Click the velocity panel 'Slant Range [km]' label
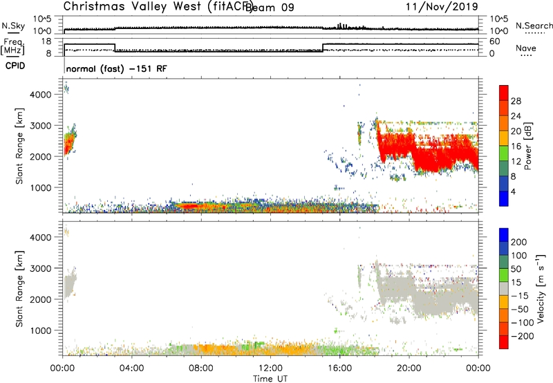This screenshot has height=383, width=553. coord(19,289)
